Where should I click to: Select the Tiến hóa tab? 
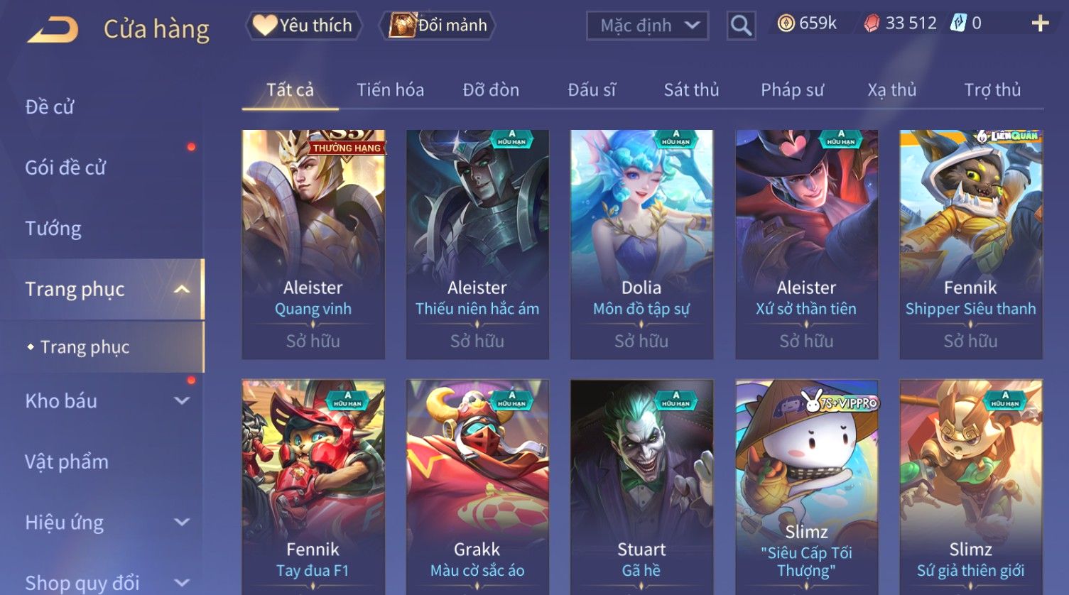coord(390,90)
